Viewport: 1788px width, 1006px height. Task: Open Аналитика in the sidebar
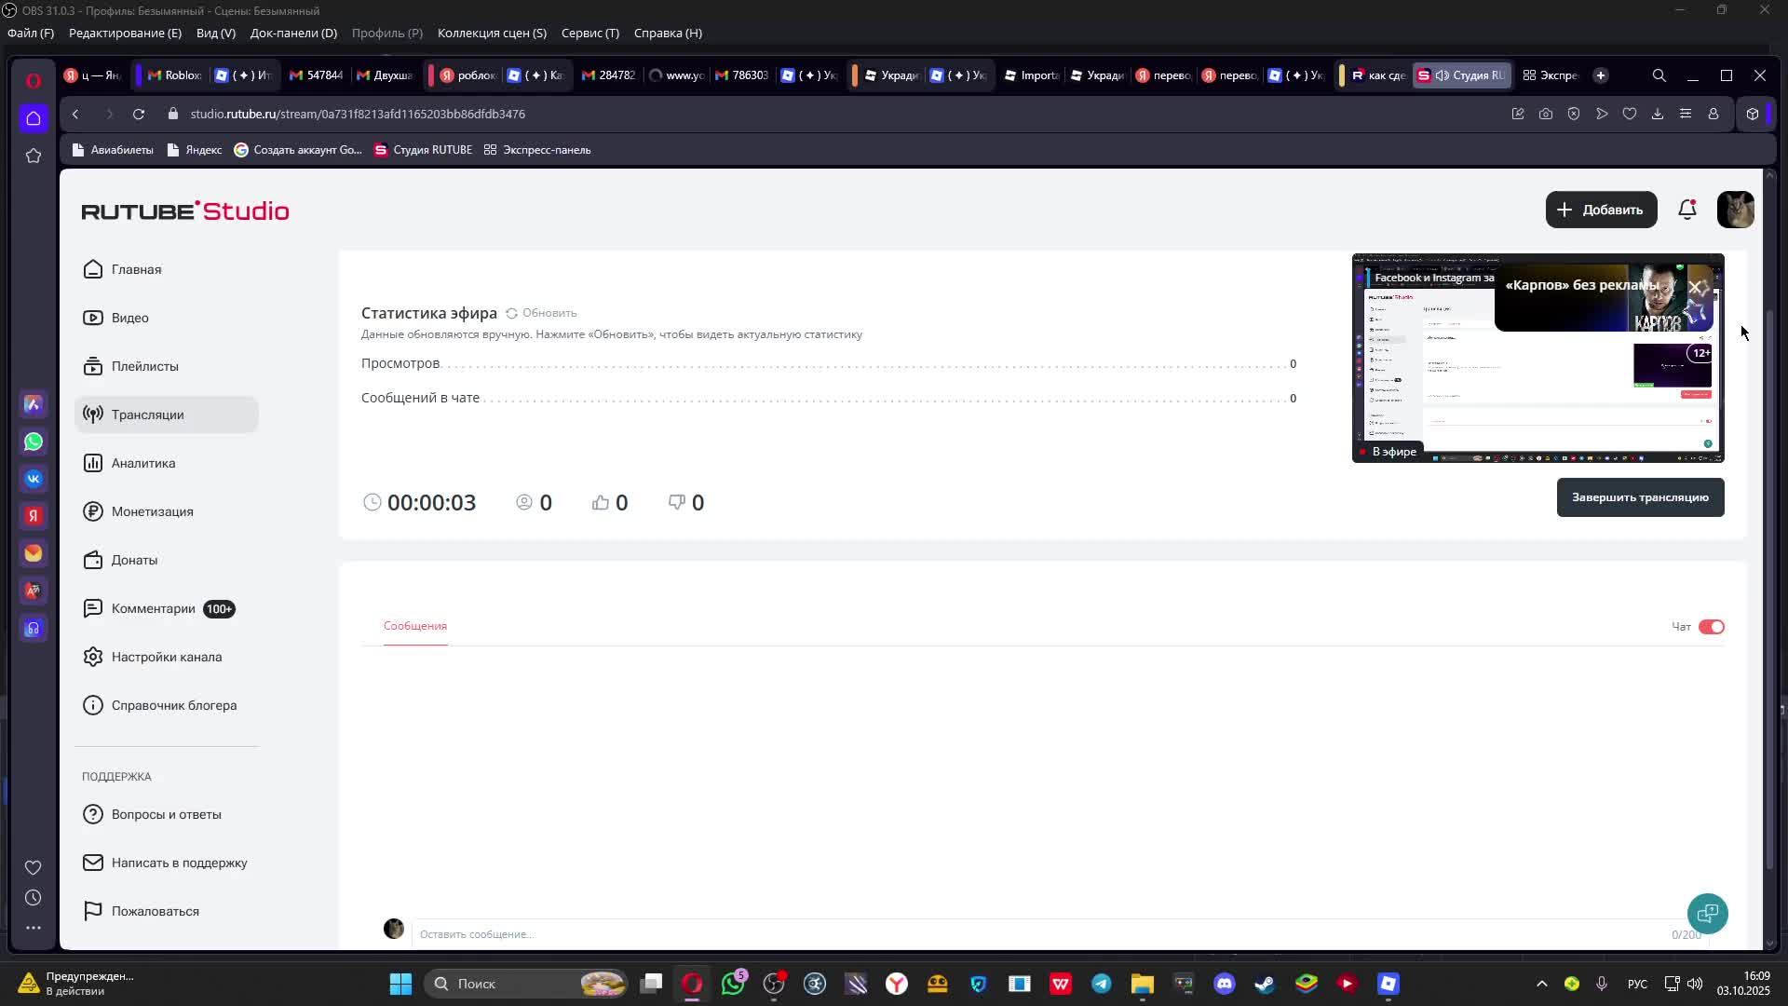click(x=142, y=463)
